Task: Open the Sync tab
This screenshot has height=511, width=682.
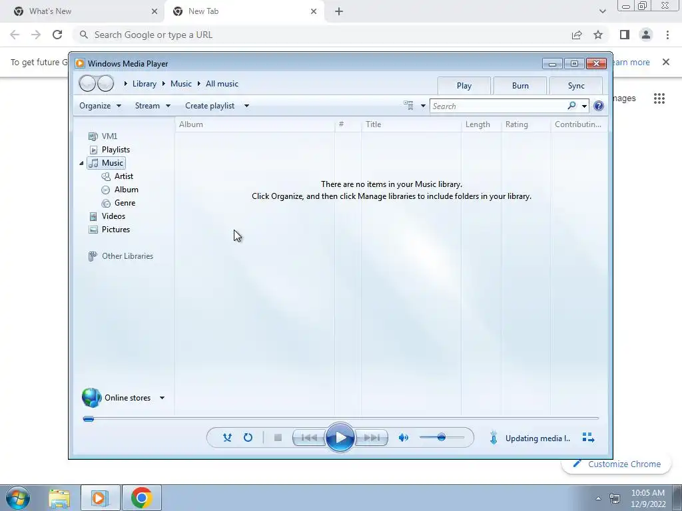Action: tap(576, 86)
